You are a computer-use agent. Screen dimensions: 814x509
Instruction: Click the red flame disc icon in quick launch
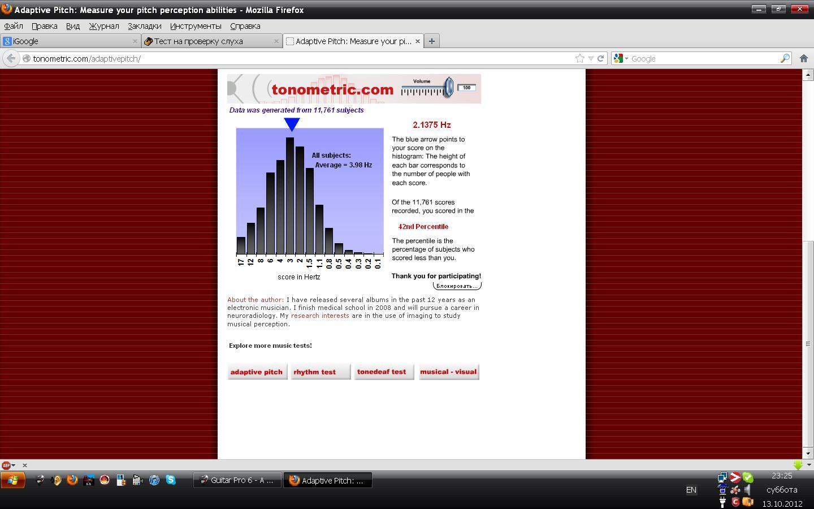coord(105,480)
